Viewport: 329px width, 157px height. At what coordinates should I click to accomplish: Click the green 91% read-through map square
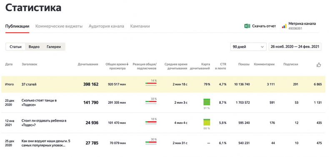click(x=207, y=102)
